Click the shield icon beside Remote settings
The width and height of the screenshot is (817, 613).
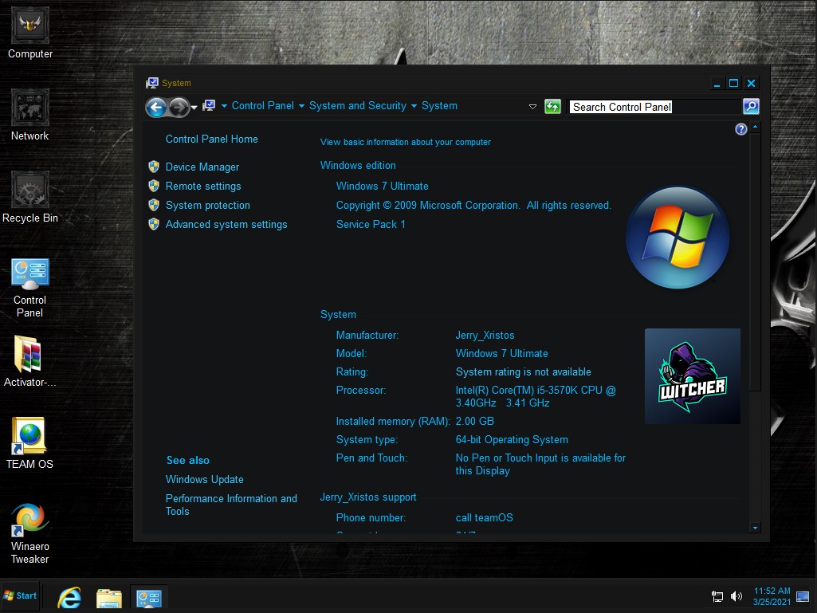tap(154, 186)
